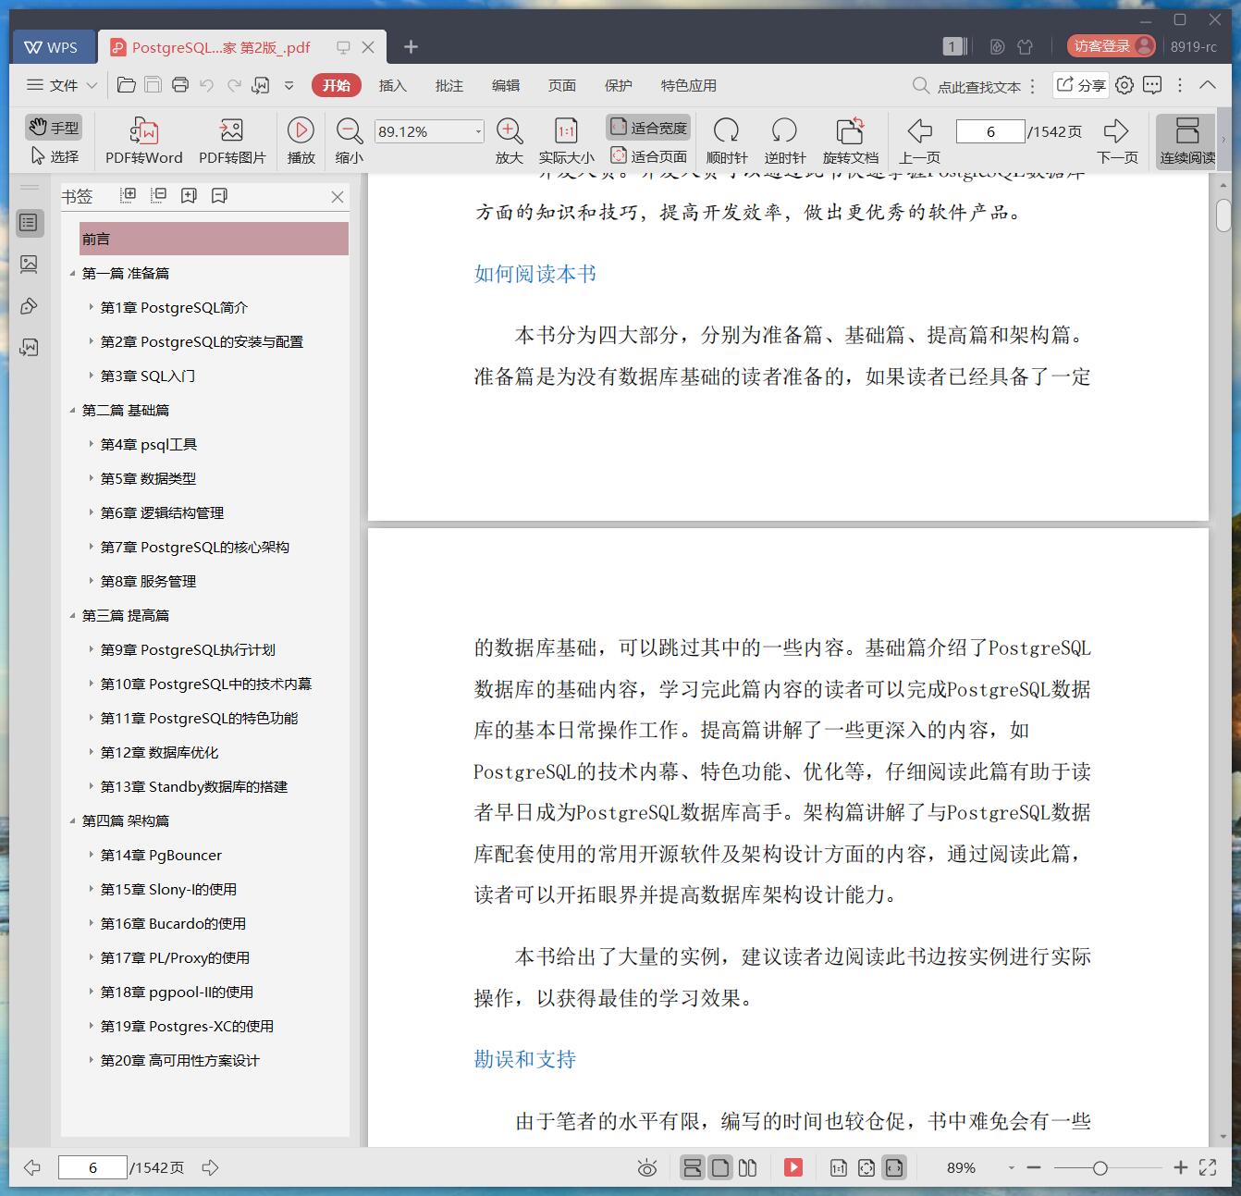
Task: Click the 旋转文档 rotate document icon
Action: click(850, 141)
